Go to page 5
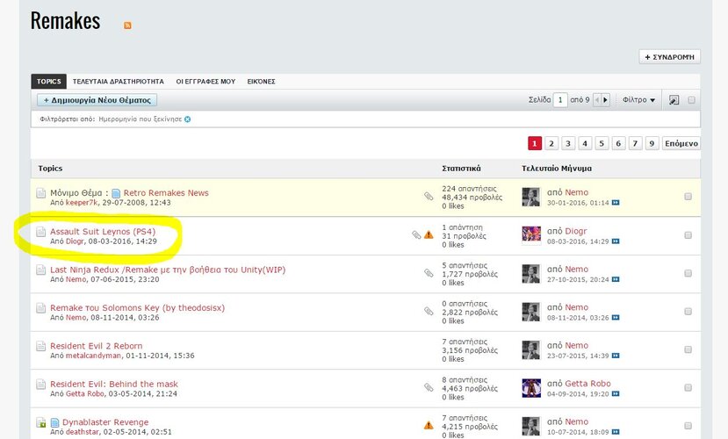728x439 pixels. pos(602,143)
